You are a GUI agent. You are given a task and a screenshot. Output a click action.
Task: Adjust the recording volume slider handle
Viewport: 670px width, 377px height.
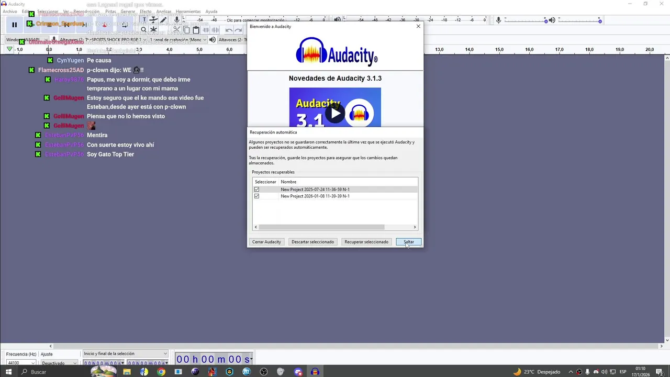point(546,21)
